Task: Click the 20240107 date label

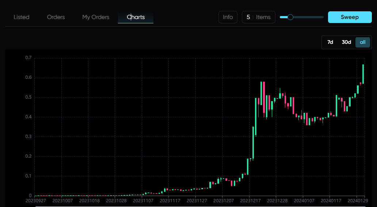Action: tap(304, 200)
